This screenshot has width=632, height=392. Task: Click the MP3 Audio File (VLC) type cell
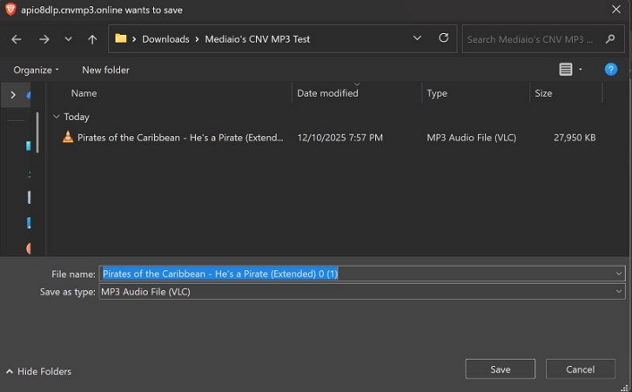471,138
